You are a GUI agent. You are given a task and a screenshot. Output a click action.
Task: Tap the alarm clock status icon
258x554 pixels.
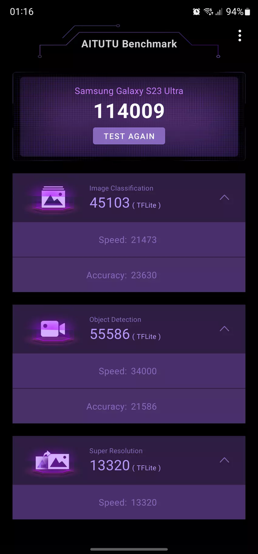196,12
